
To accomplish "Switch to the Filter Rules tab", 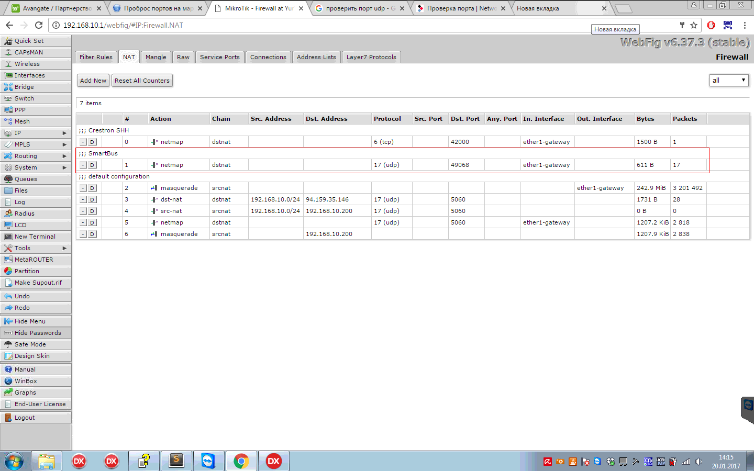I will 96,57.
